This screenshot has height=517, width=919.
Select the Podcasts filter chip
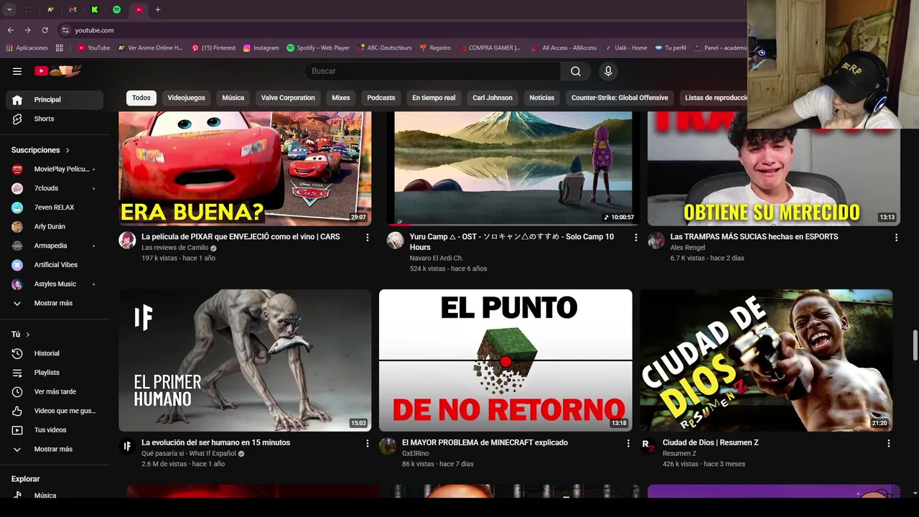[381, 98]
